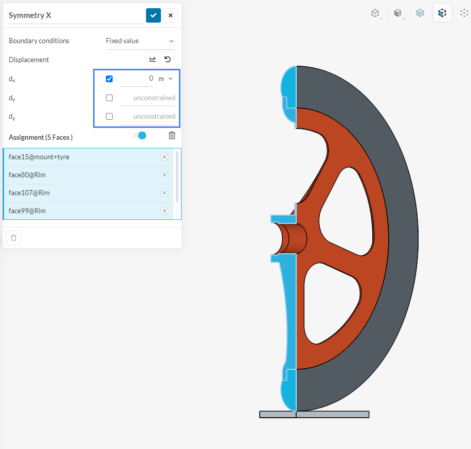This screenshot has height=449, width=471.
Task: Open the dx unit dropdown showing m
Action: point(166,79)
